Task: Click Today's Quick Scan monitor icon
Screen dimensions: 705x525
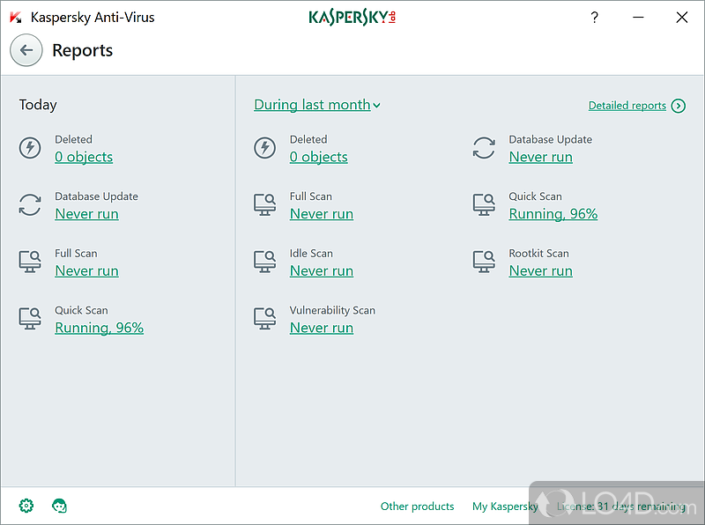Action: 30,319
